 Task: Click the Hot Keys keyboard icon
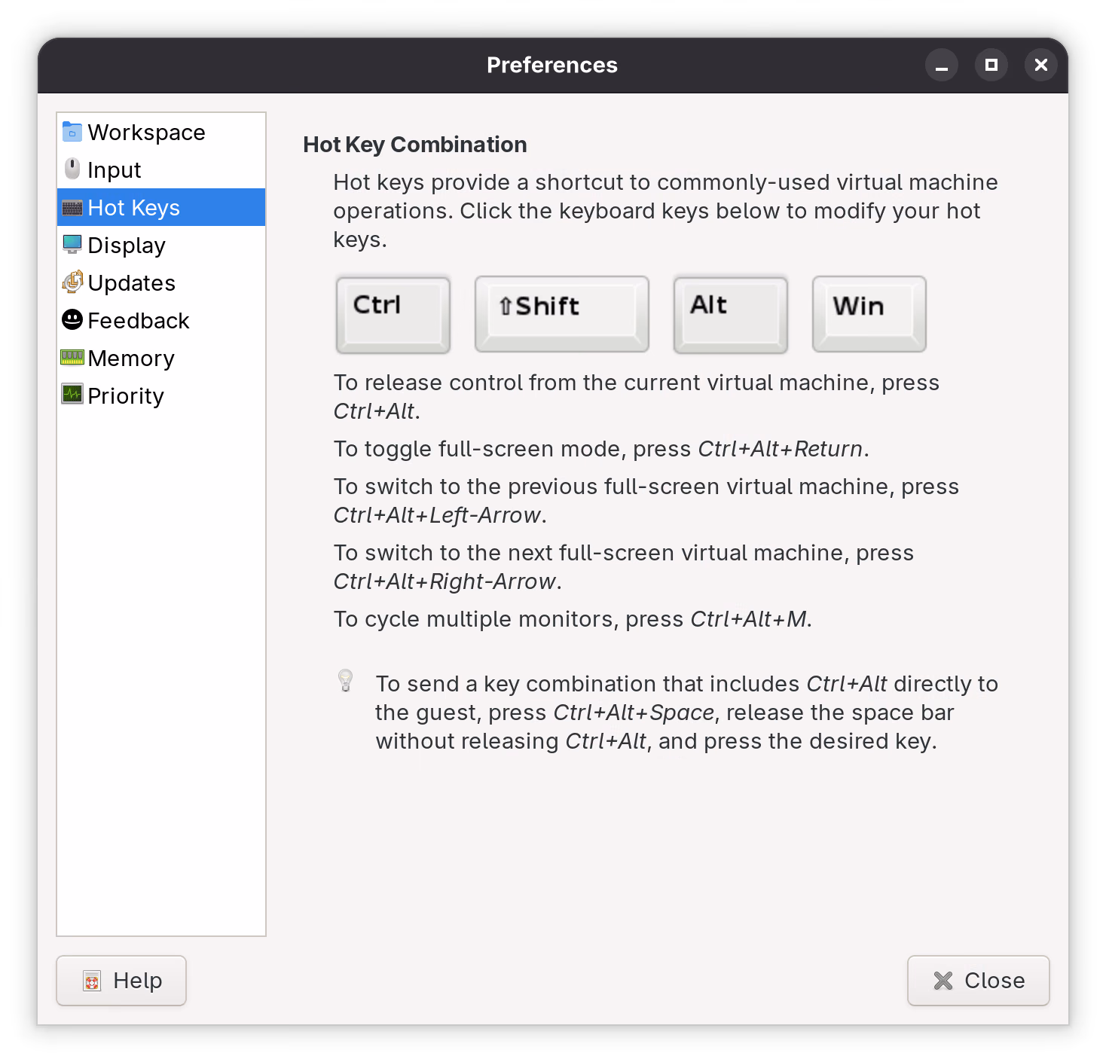pyautogui.click(x=72, y=207)
